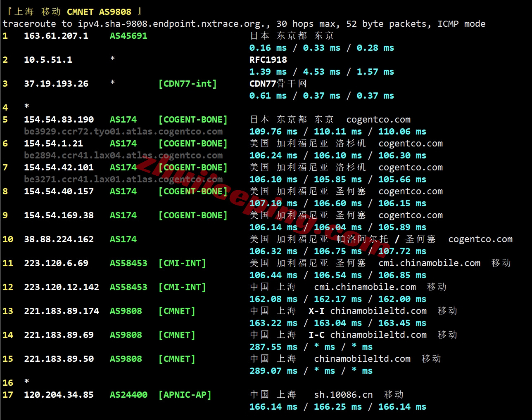Open the AS24400 ASN label

[x=128, y=395]
